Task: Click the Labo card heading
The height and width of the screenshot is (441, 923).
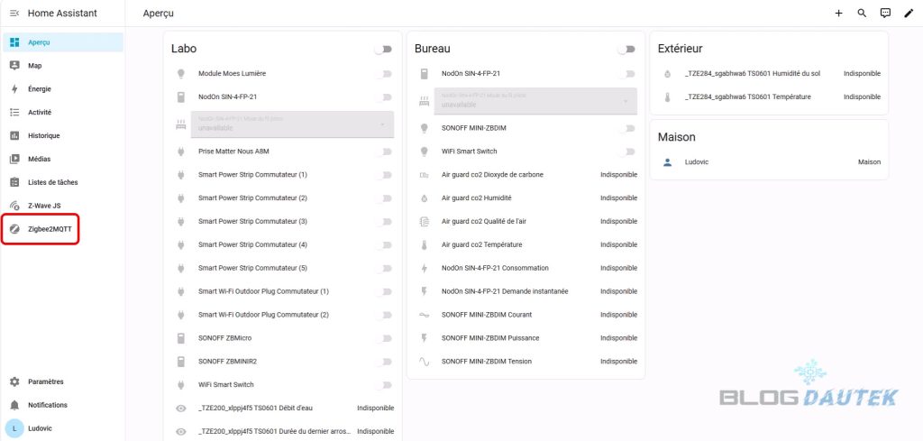Action: point(184,49)
